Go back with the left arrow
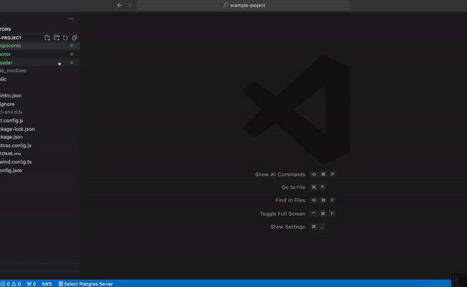 119,5
